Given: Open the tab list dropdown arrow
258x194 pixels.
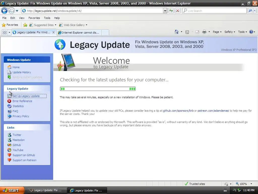Looking at the screenshot, I should [9, 32].
